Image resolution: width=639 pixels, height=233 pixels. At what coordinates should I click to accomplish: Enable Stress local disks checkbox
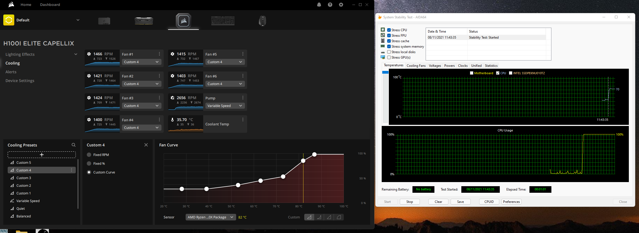(389, 52)
